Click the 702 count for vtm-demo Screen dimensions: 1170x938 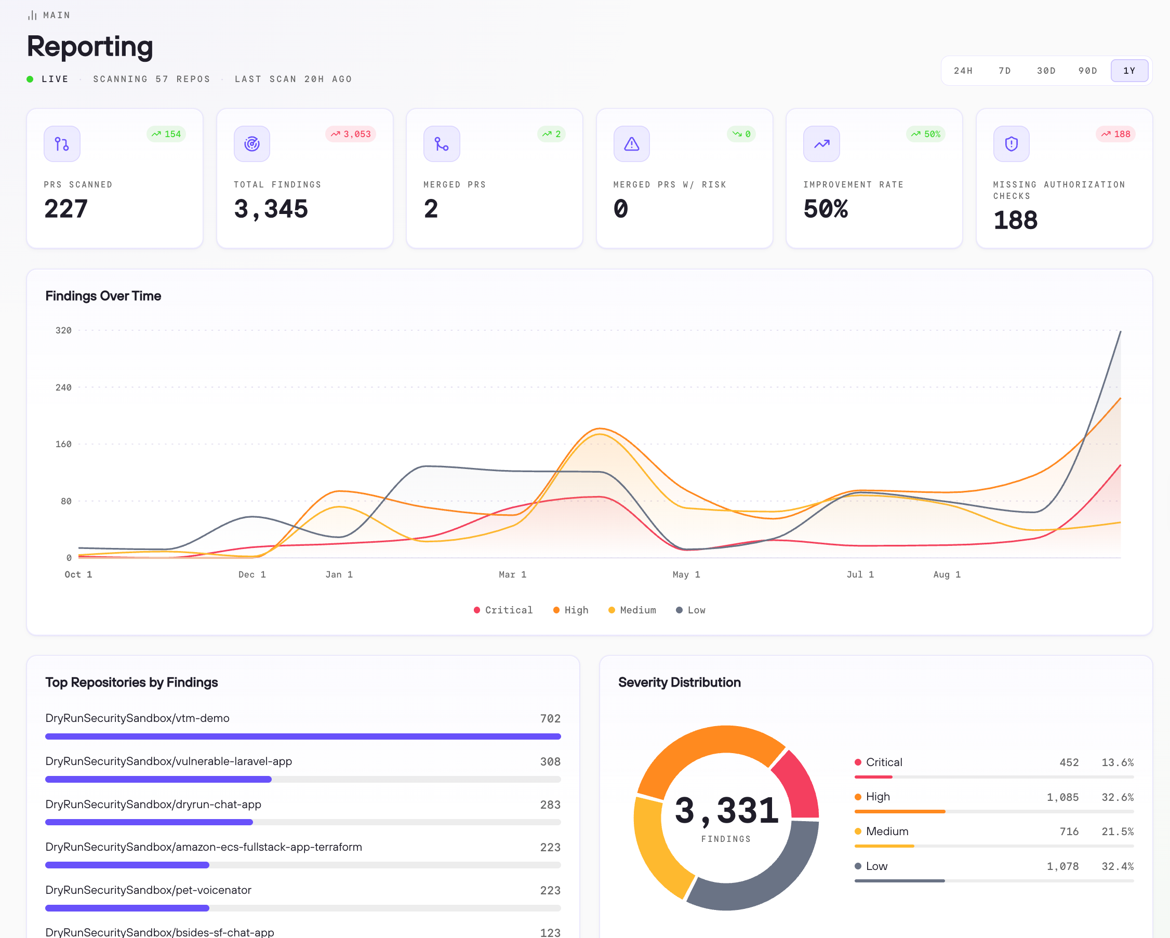click(x=550, y=718)
